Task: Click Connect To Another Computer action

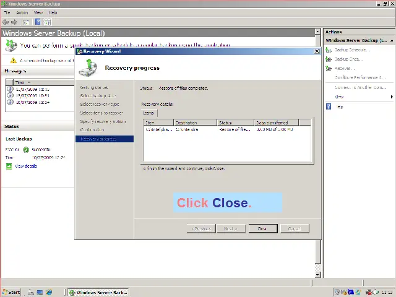Action: click(360, 87)
